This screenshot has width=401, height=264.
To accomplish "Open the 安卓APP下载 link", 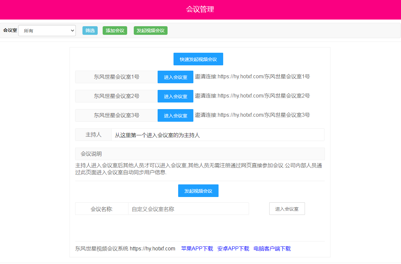I will point(233,248).
